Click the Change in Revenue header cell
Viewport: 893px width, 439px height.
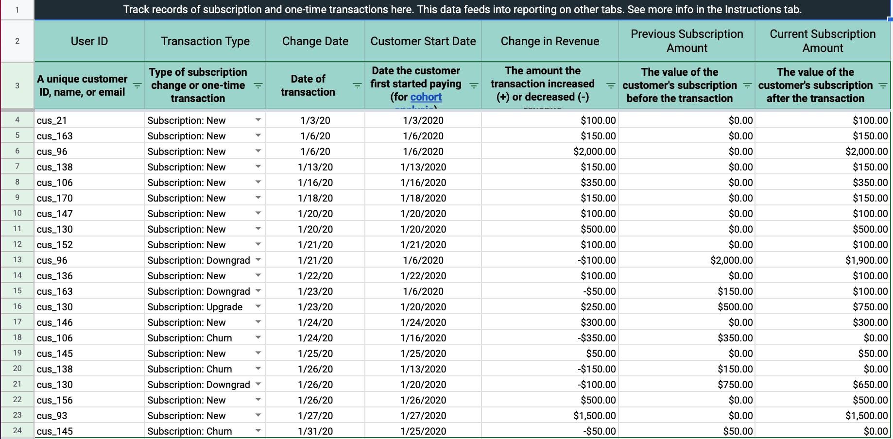tap(550, 41)
